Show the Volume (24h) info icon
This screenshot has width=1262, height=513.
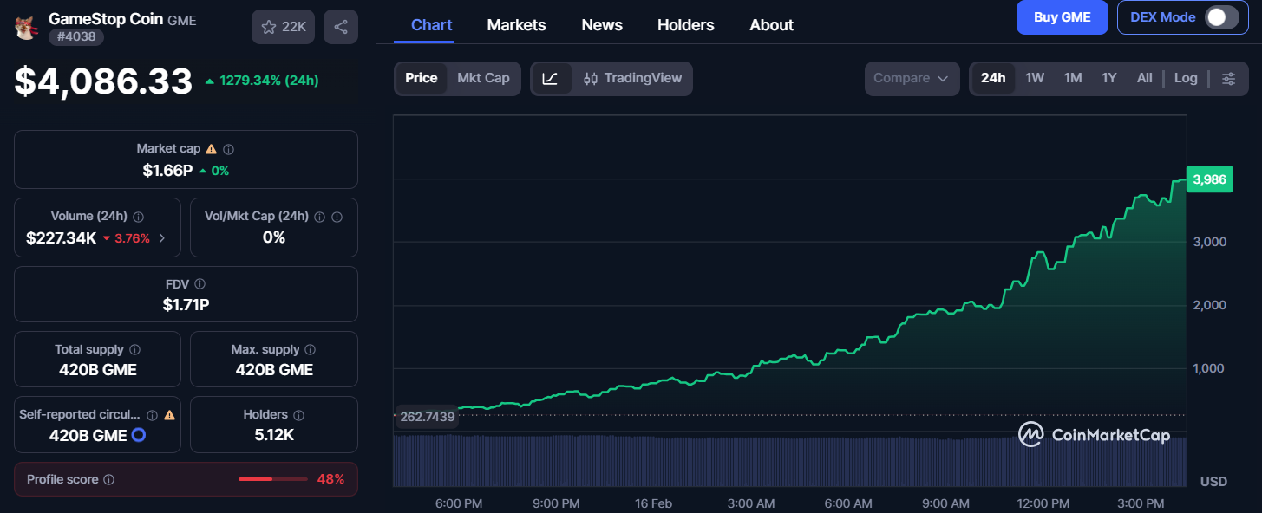click(x=138, y=217)
